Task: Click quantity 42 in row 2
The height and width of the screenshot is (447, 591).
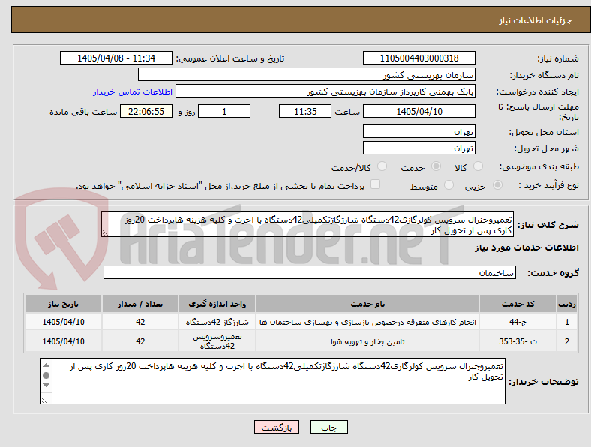Action: [x=140, y=341]
